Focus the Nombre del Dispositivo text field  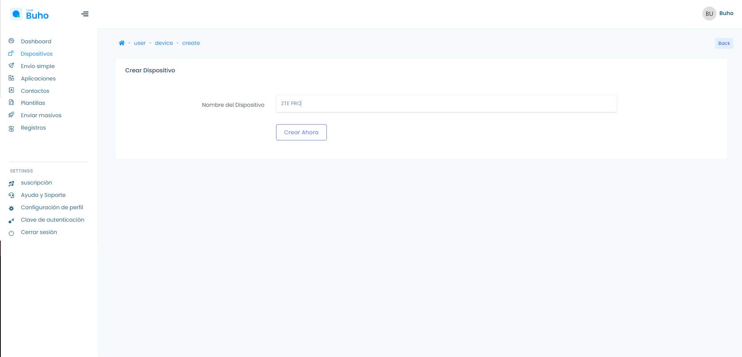tap(446, 104)
